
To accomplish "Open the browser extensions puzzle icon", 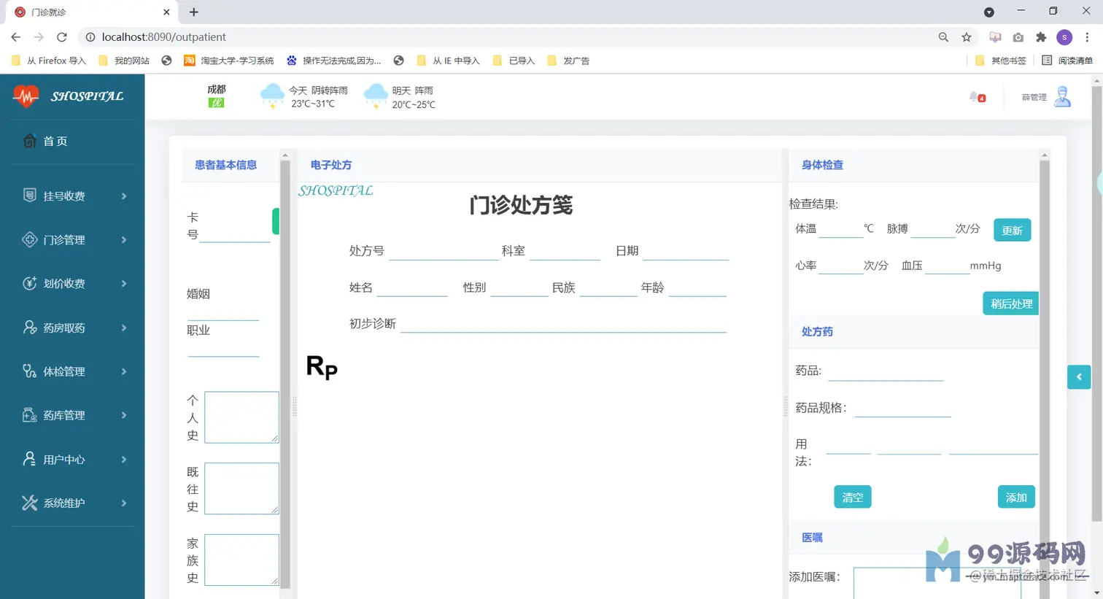I will (x=1041, y=37).
